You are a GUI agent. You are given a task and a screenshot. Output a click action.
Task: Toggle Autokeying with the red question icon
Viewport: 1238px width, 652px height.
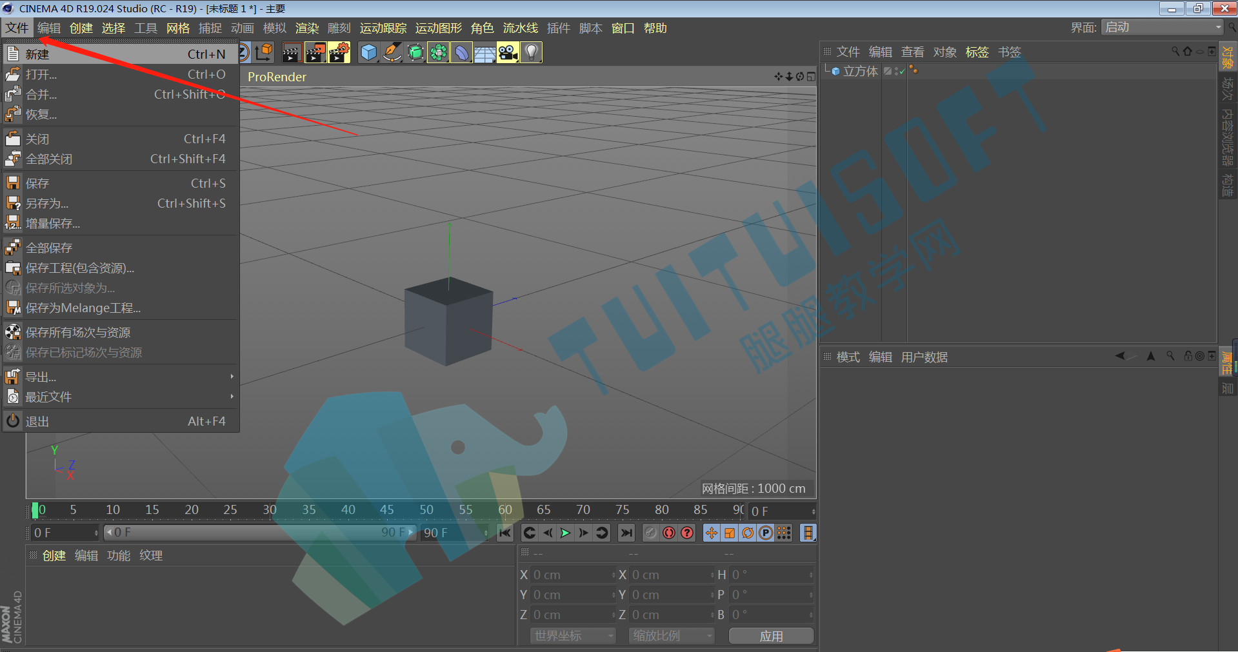click(687, 533)
